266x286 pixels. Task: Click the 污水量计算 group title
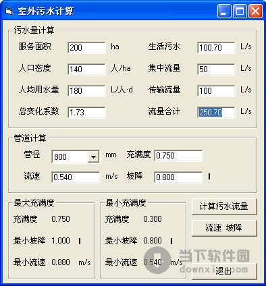coord(34,30)
